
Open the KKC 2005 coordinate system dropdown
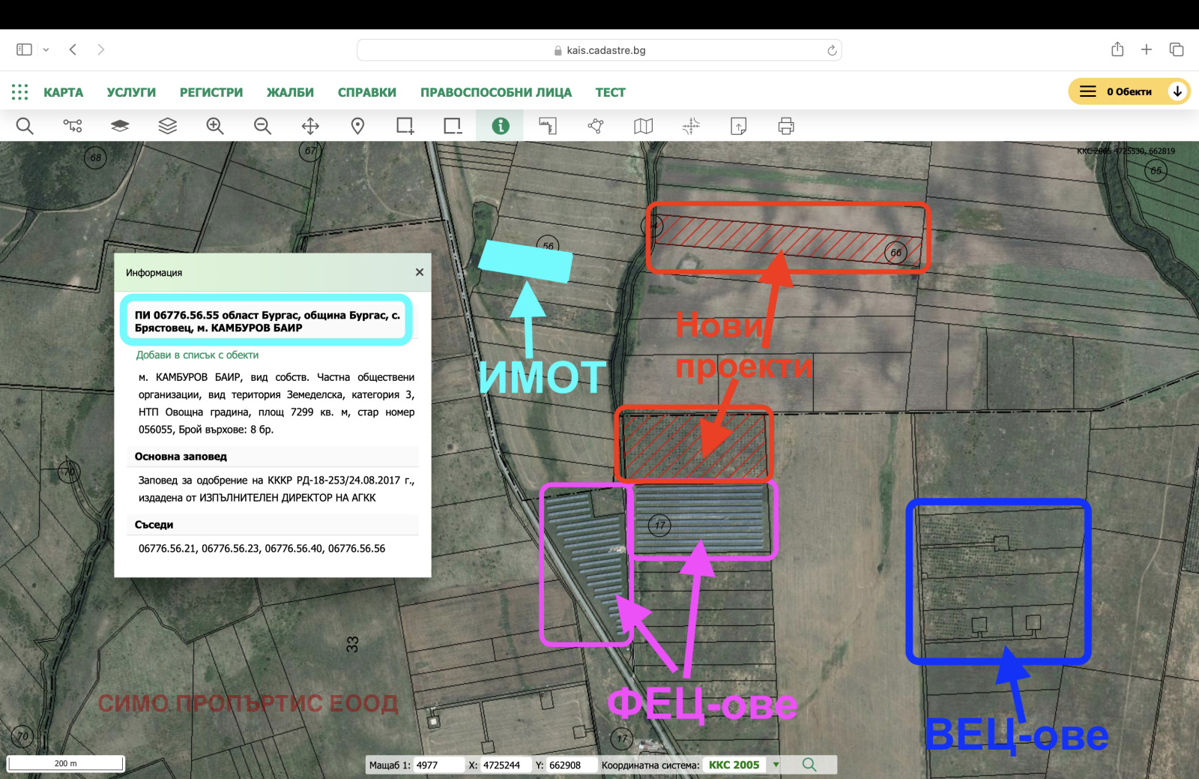[x=777, y=765]
